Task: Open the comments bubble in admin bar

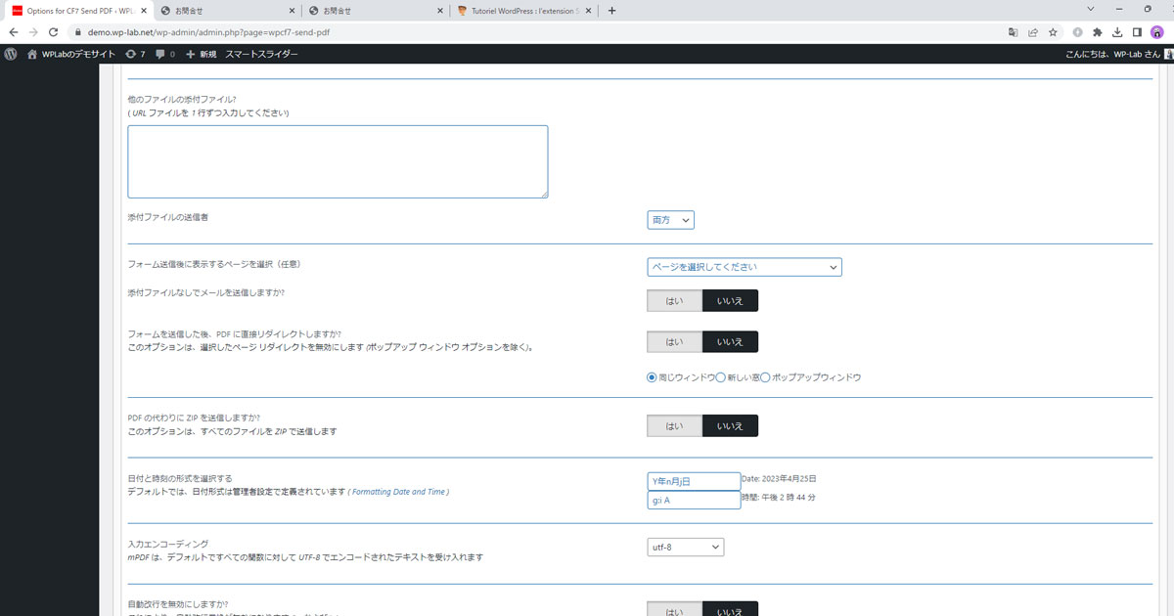Action: pos(164,54)
